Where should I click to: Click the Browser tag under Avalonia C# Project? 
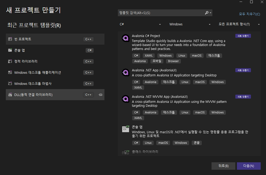pyautogui.click(x=173, y=61)
